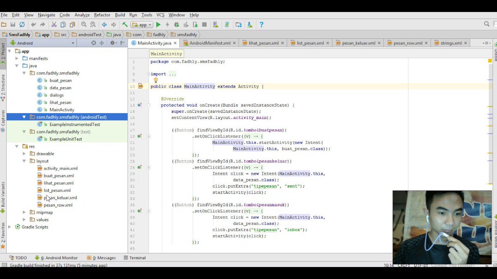Click the Attach debugger to process icon
Viewport: 497px width, 279px height.
(x=195, y=25)
